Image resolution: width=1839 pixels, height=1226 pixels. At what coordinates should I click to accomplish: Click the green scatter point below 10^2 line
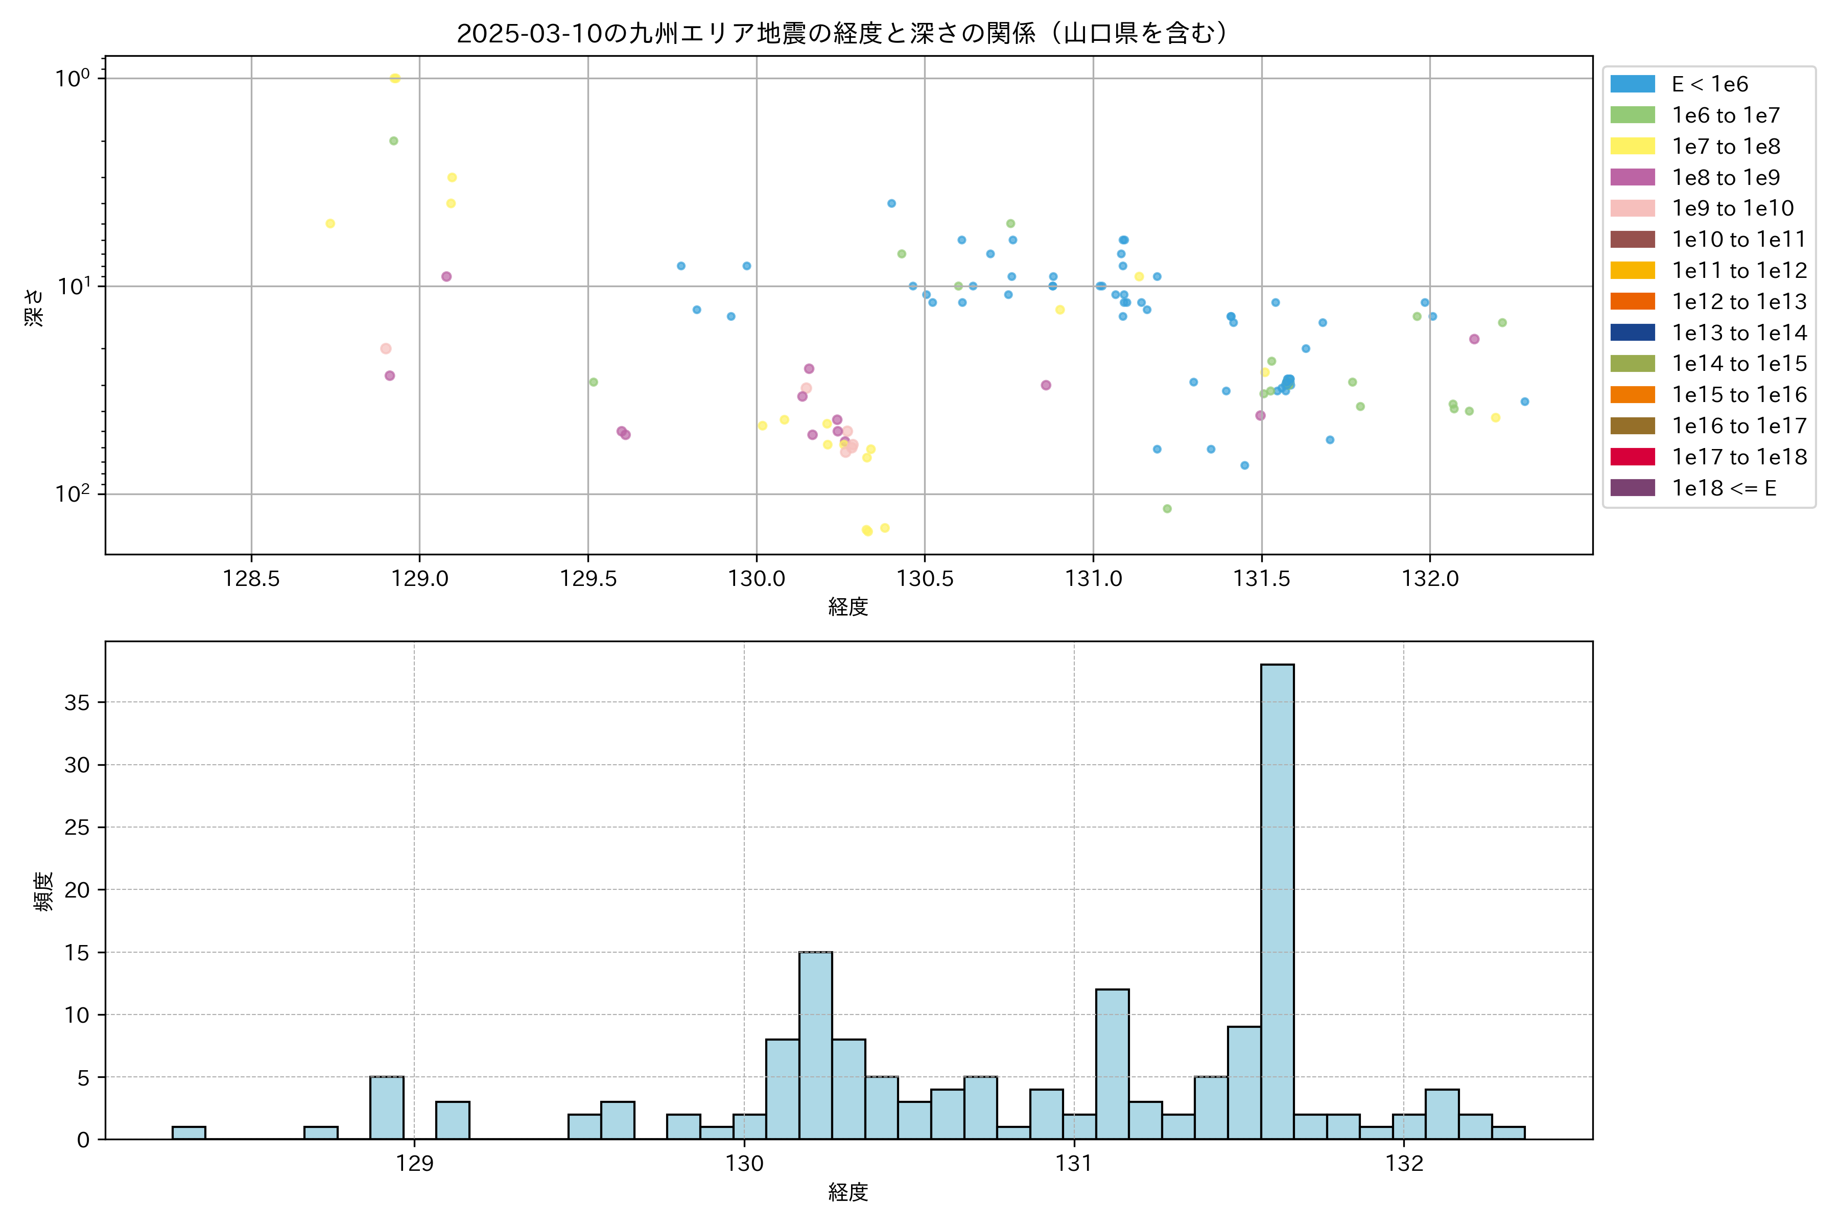click(x=1167, y=509)
